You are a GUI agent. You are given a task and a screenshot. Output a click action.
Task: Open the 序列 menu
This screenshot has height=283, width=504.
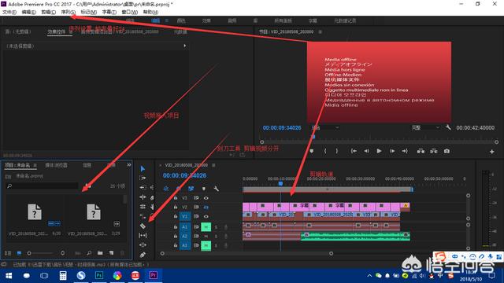click(x=69, y=12)
